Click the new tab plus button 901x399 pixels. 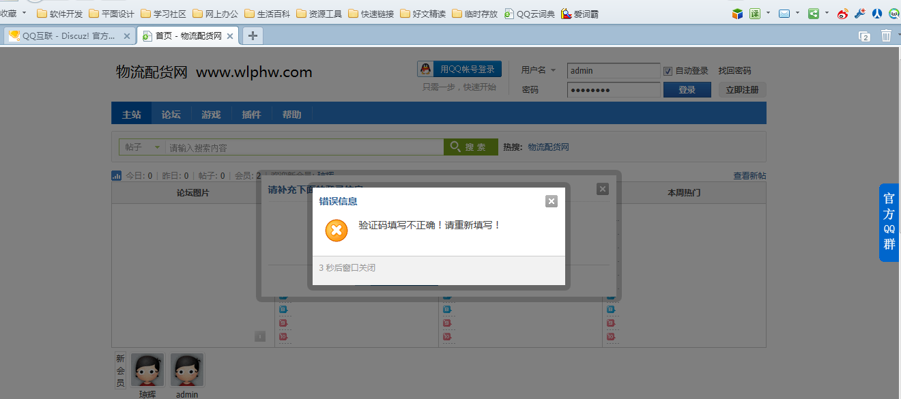click(253, 36)
